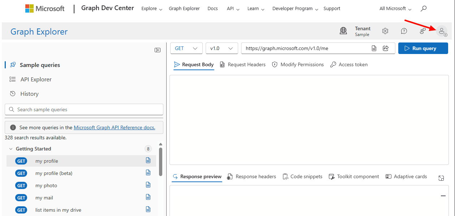Click the share query icon
This screenshot has height=216, width=455.
(x=386, y=48)
